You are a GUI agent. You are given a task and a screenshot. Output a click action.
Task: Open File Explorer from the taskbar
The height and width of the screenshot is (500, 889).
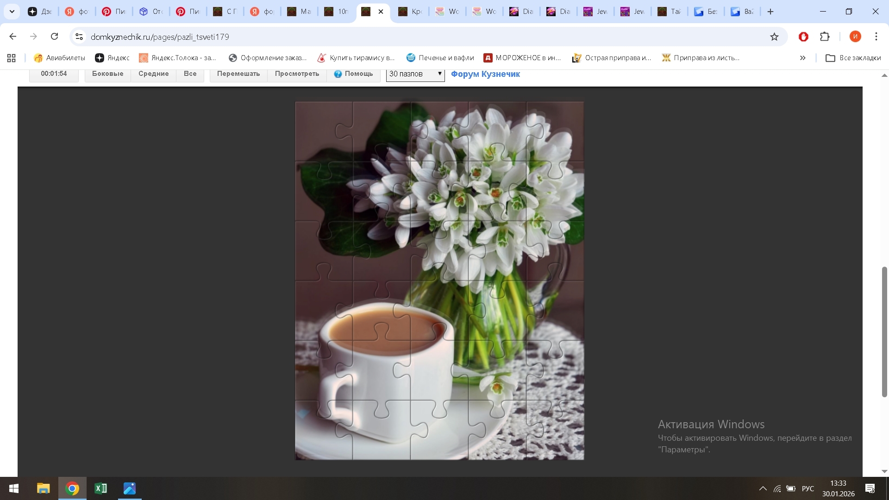(x=43, y=488)
